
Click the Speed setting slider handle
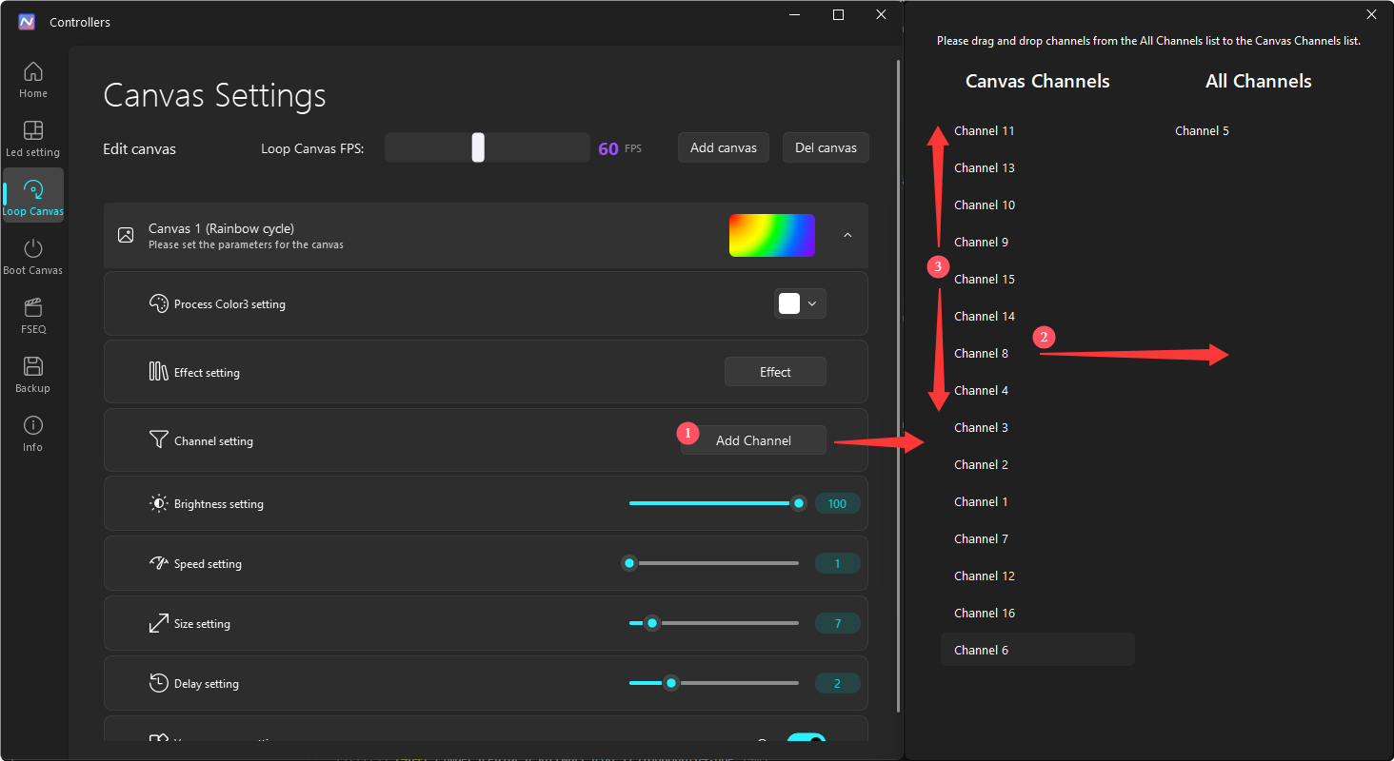tap(628, 563)
